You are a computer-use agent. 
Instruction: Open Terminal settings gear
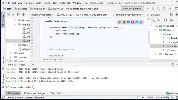coord(172,64)
